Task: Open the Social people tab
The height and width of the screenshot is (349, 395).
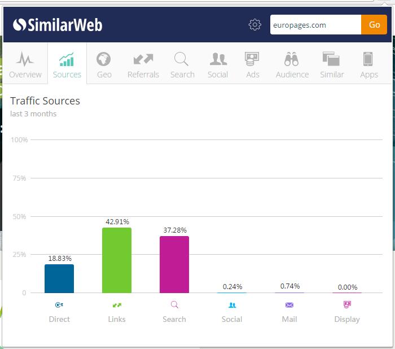Action: click(x=218, y=64)
